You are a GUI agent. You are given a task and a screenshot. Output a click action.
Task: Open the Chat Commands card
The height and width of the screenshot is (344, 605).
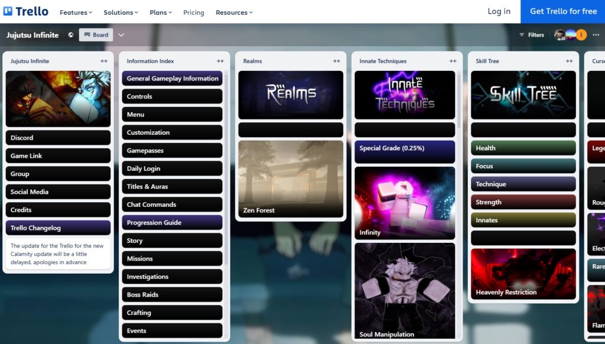point(172,205)
